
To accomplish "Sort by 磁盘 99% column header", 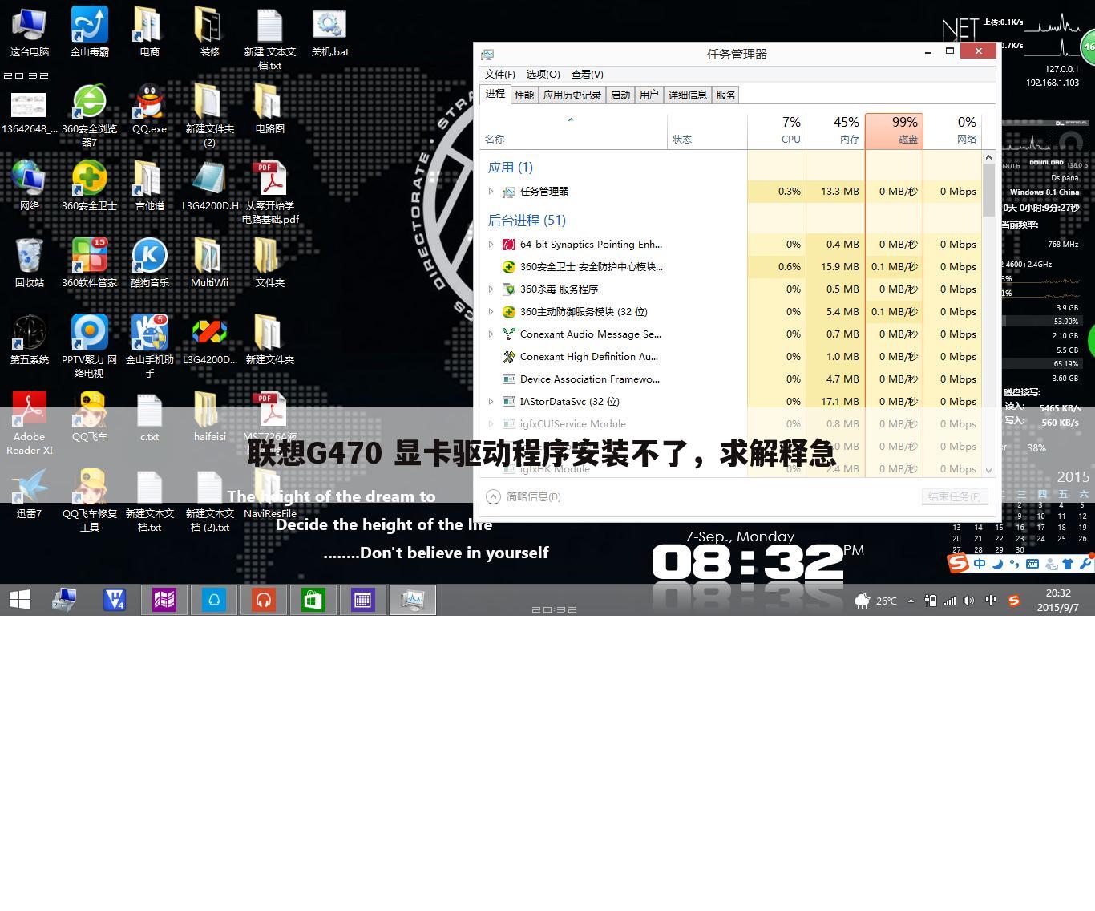I will coord(894,131).
